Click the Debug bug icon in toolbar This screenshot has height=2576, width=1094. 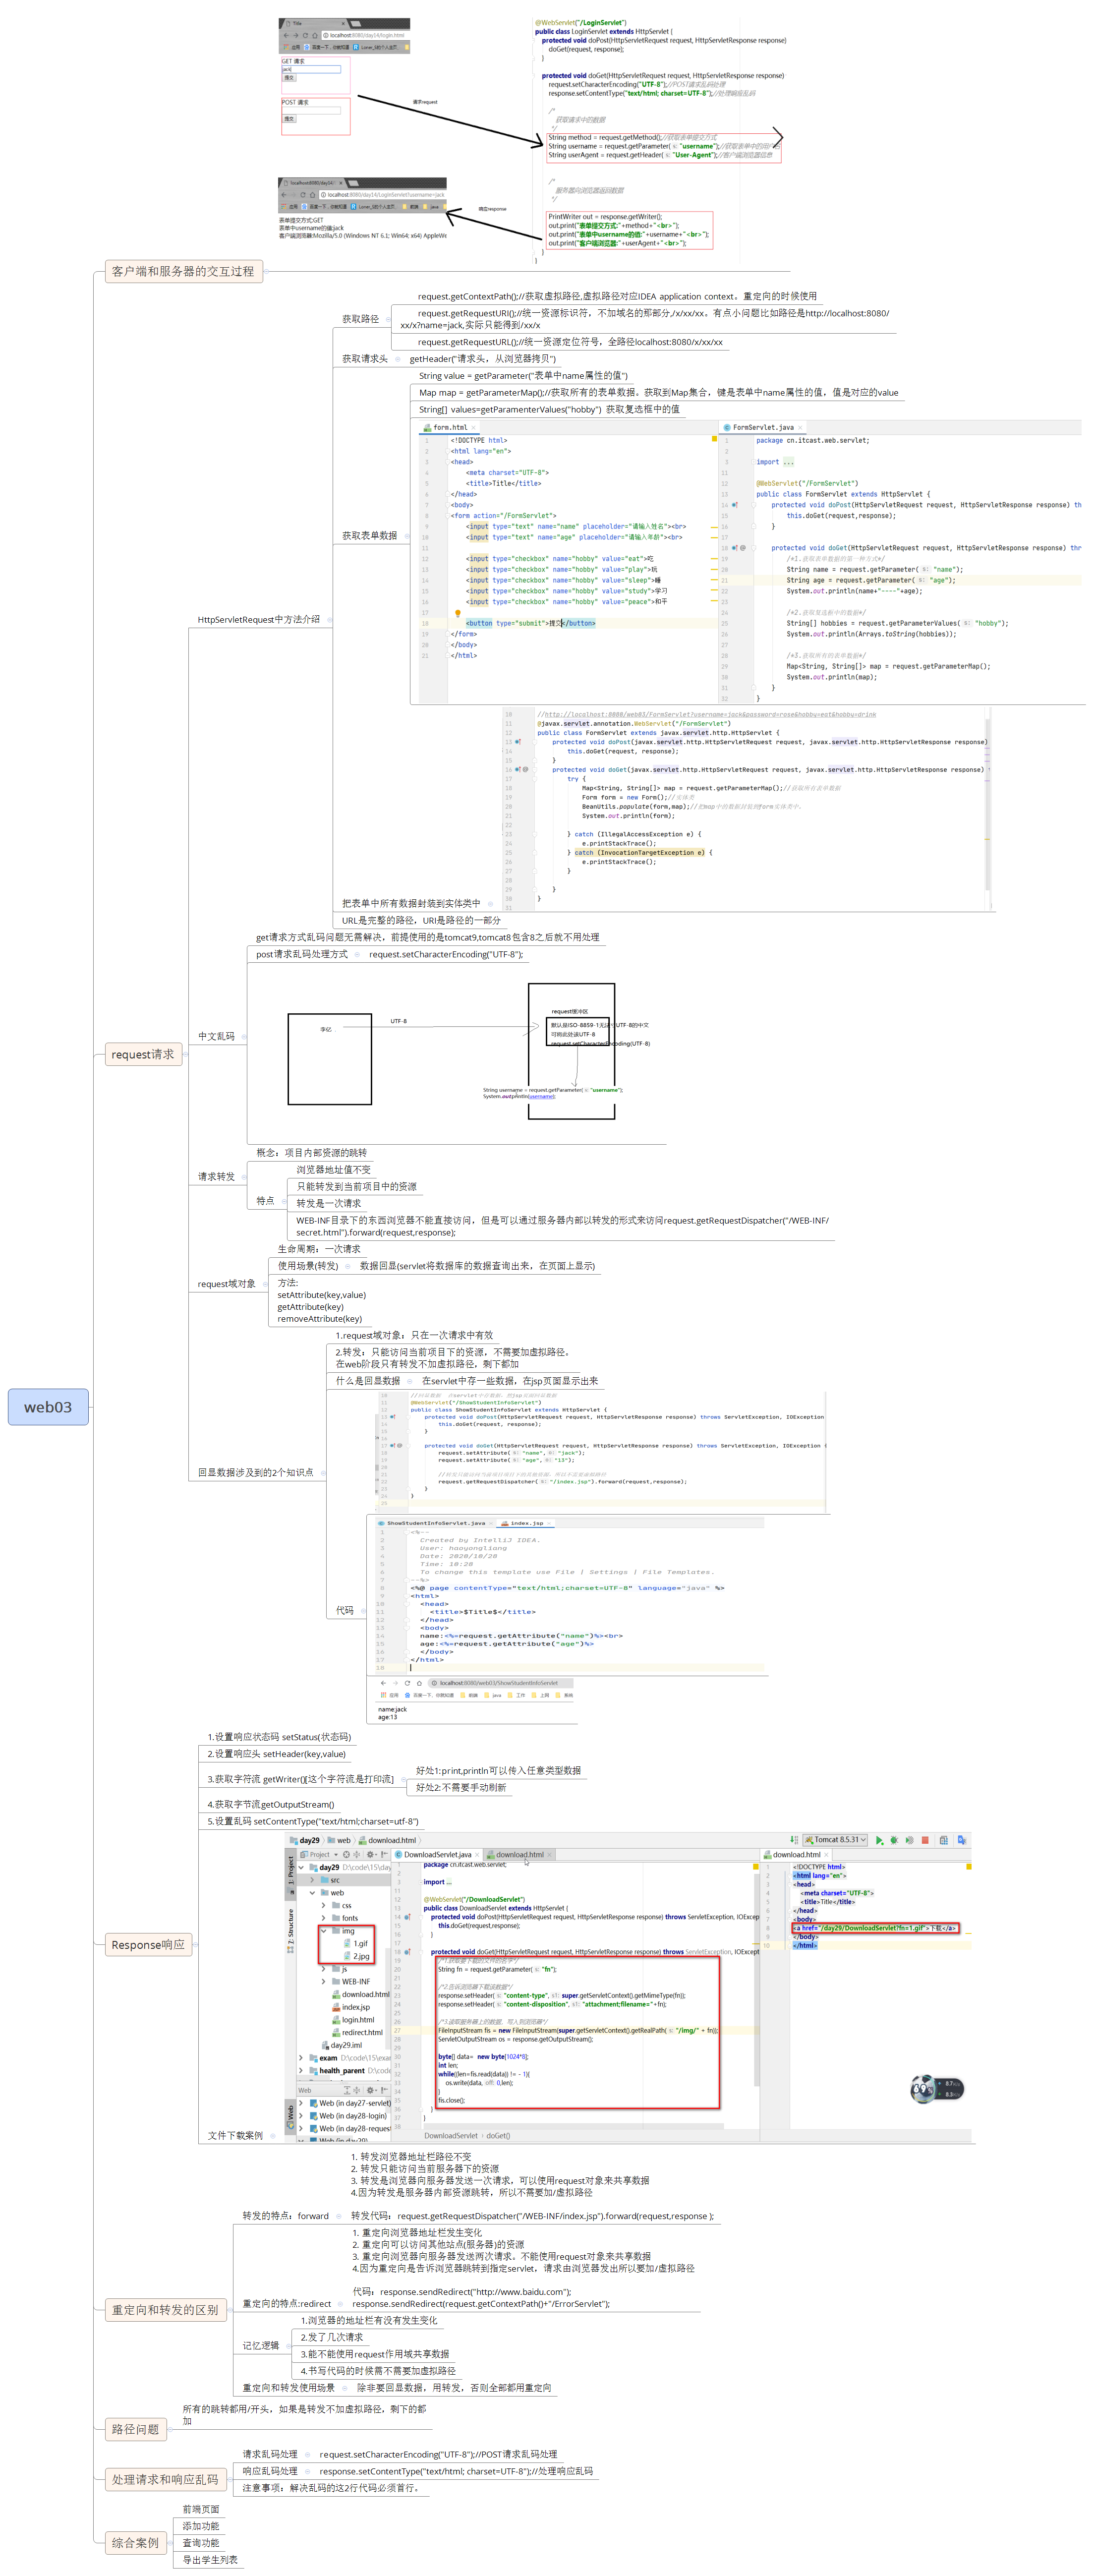point(894,1840)
